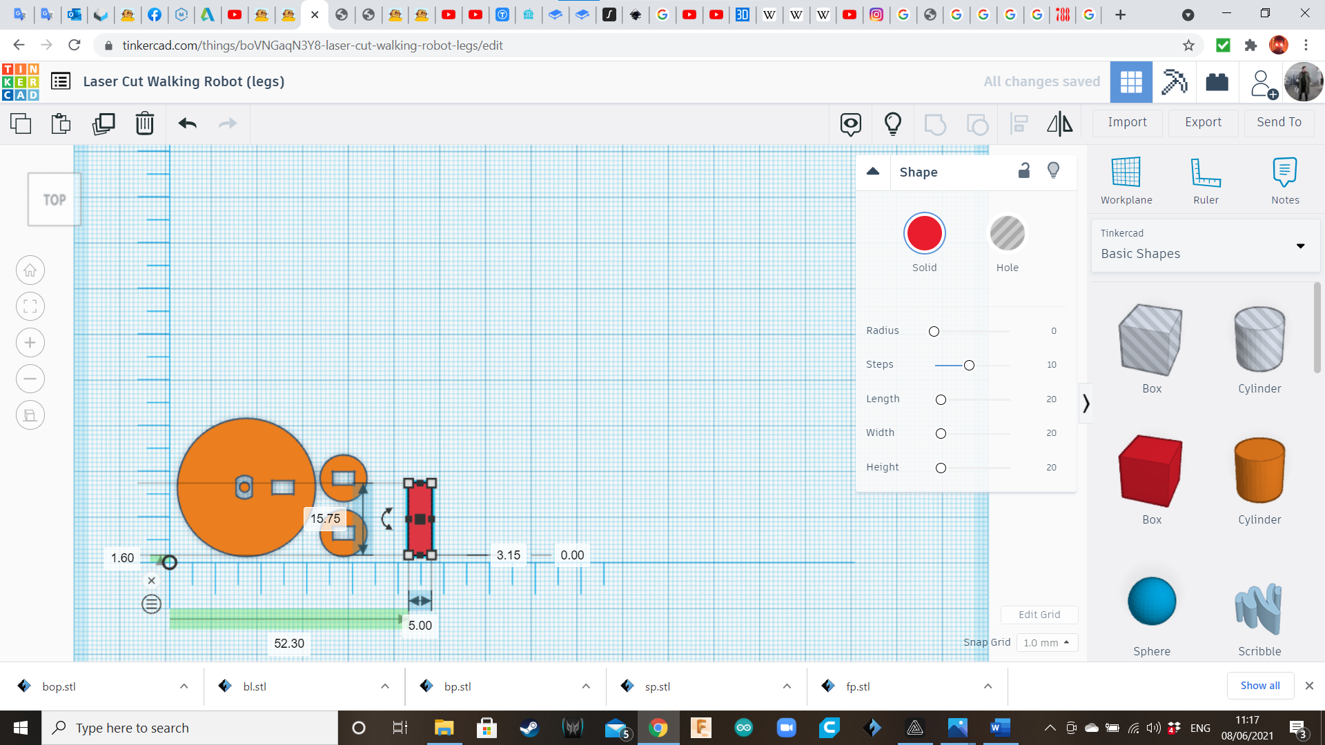Switch the shape to Hole mode

click(x=1007, y=234)
